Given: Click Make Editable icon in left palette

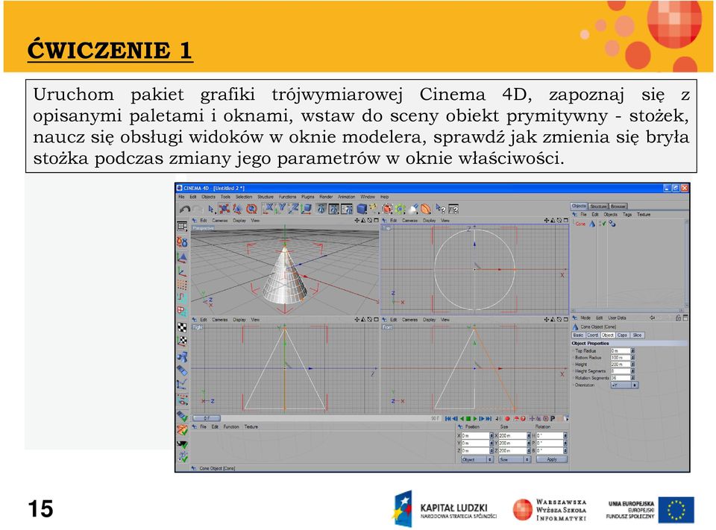Looking at the screenshot, I should click(182, 241).
